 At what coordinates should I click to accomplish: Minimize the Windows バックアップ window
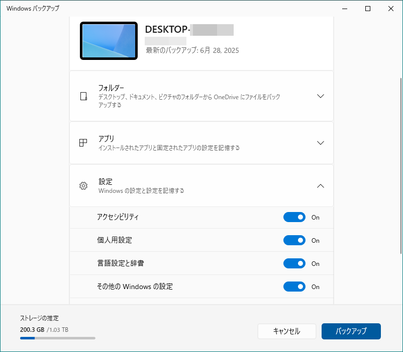click(345, 9)
